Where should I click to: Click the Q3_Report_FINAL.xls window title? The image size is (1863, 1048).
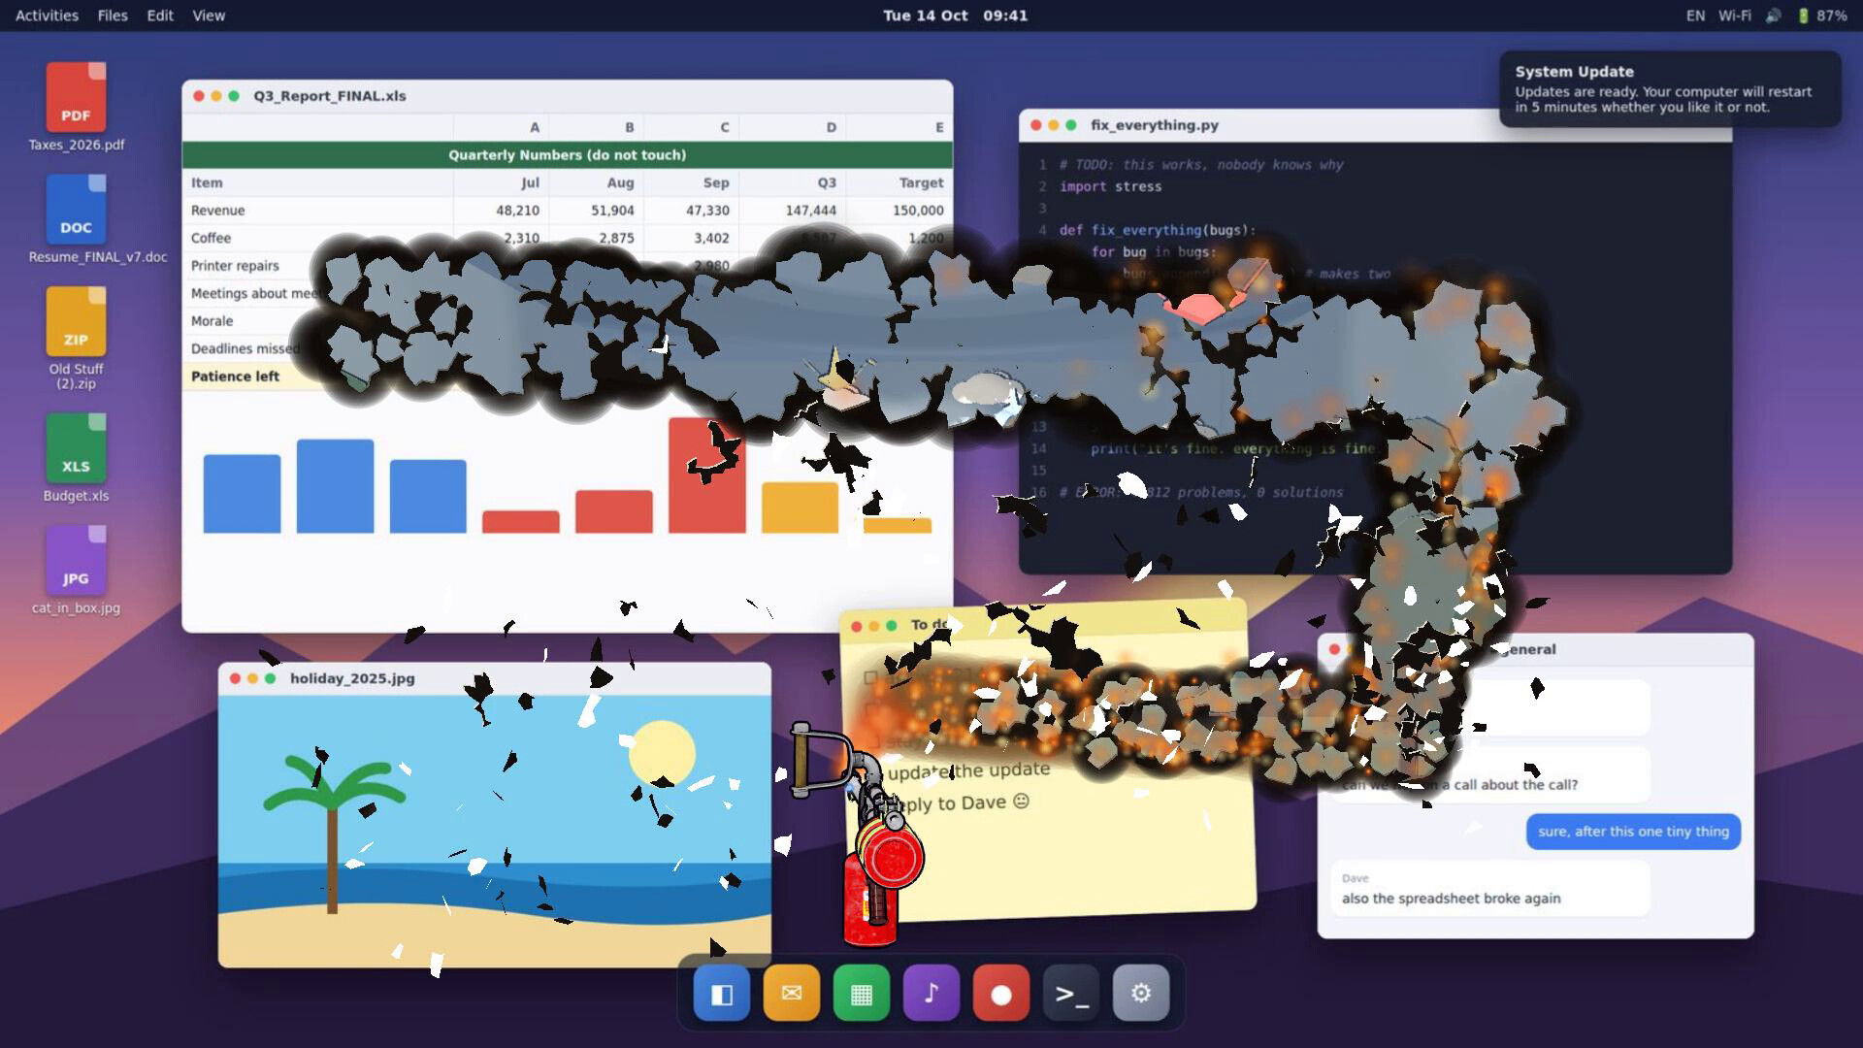pyautogui.click(x=330, y=96)
